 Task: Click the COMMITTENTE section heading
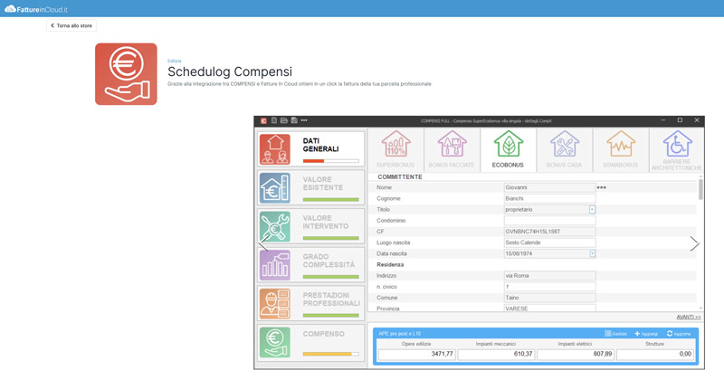(x=400, y=176)
